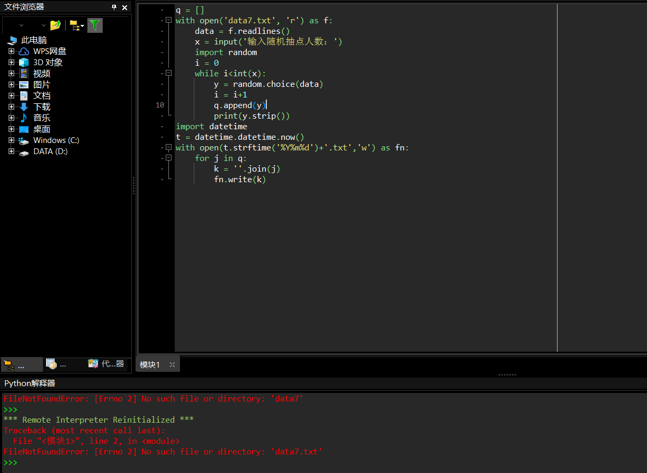Select the 3D 对象 folder icon
The width and height of the screenshot is (647, 473).
coord(24,63)
